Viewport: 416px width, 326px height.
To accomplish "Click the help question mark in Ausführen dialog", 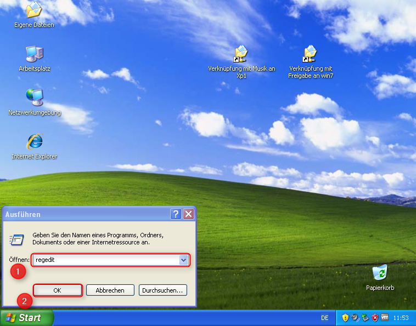I will tap(176, 214).
